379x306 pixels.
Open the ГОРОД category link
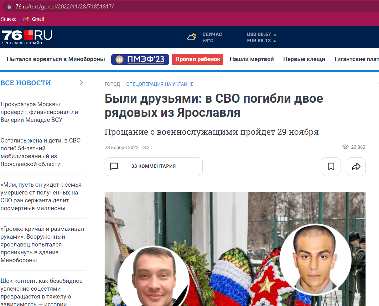click(112, 84)
